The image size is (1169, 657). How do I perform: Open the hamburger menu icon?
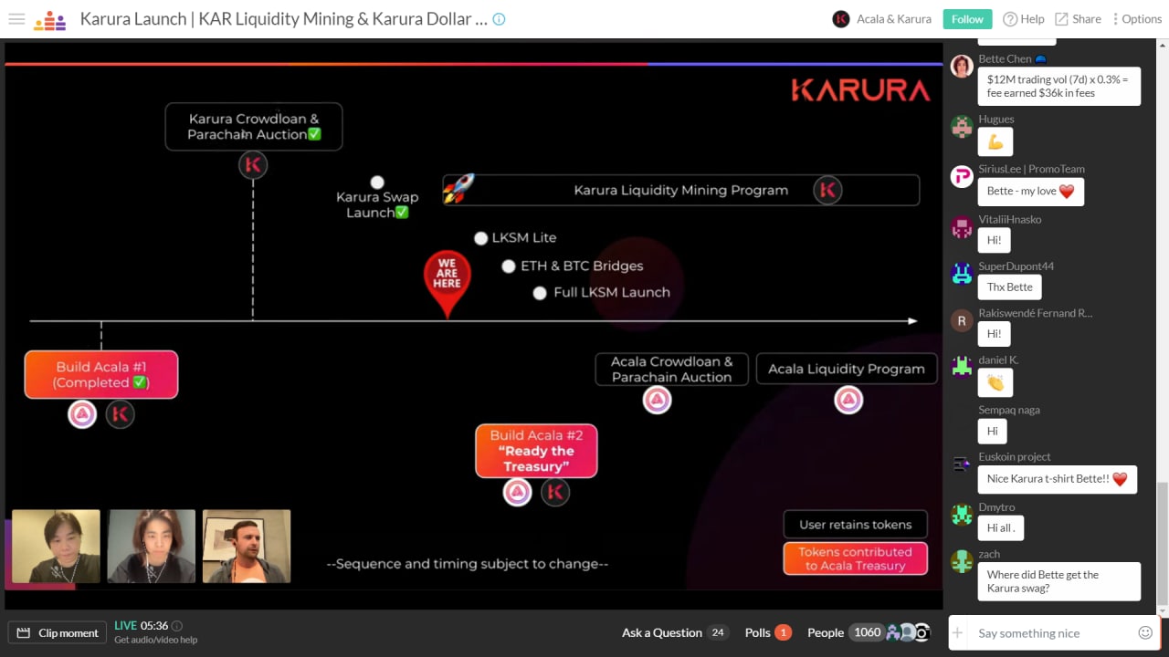[x=16, y=19]
